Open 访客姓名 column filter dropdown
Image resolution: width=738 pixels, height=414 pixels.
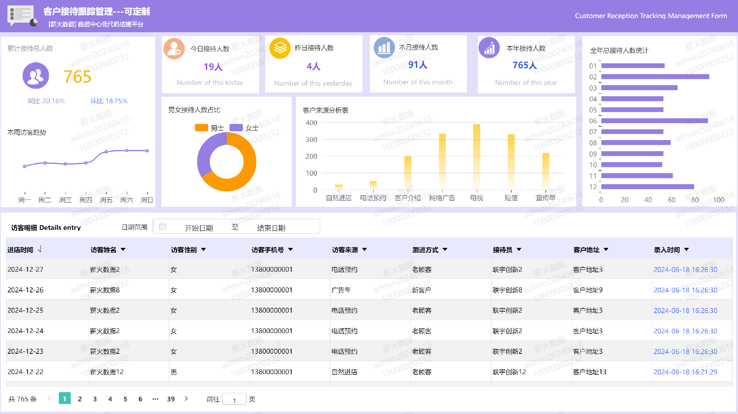tap(123, 249)
